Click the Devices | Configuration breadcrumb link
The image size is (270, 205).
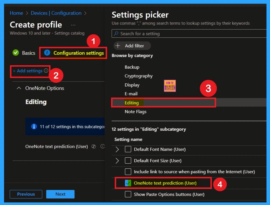click(56, 13)
